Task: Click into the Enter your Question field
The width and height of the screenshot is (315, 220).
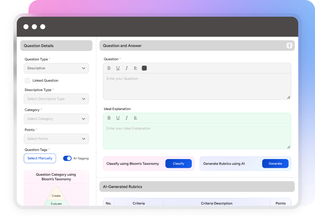Action: coord(197,86)
